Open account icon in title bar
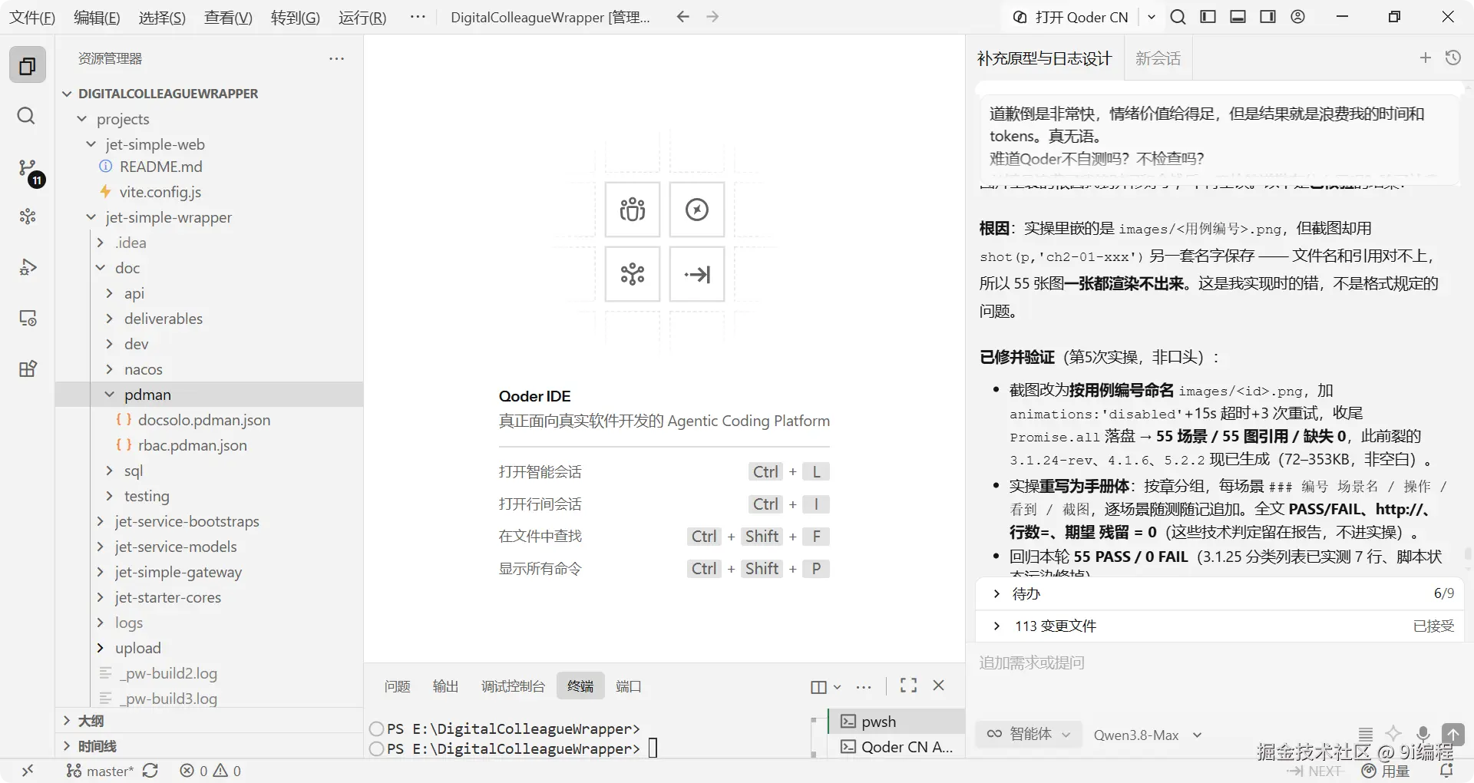The image size is (1474, 783). click(x=1298, y=17)
